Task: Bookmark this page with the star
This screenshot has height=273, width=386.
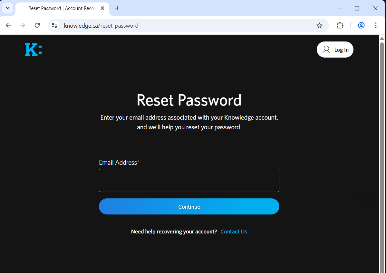Action: (319, 25)
